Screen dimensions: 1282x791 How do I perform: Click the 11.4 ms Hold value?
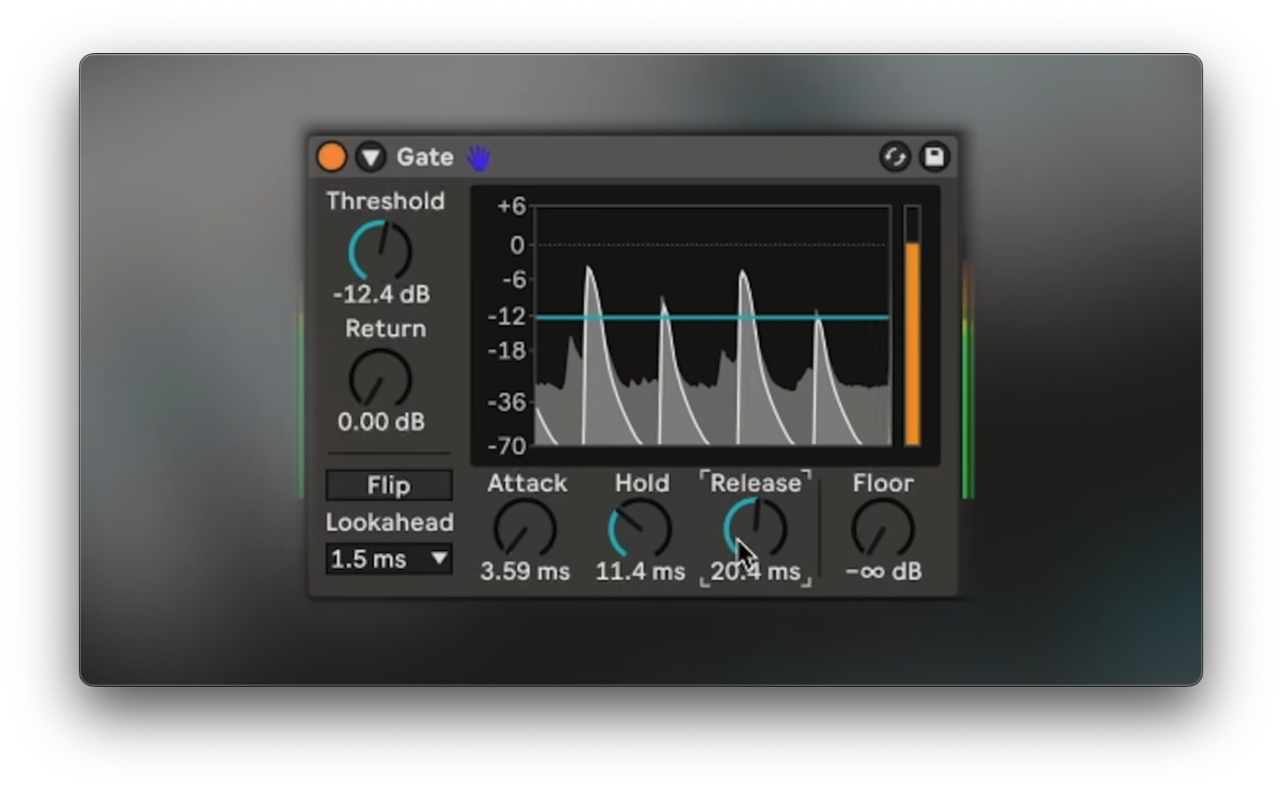click(640, 572)
